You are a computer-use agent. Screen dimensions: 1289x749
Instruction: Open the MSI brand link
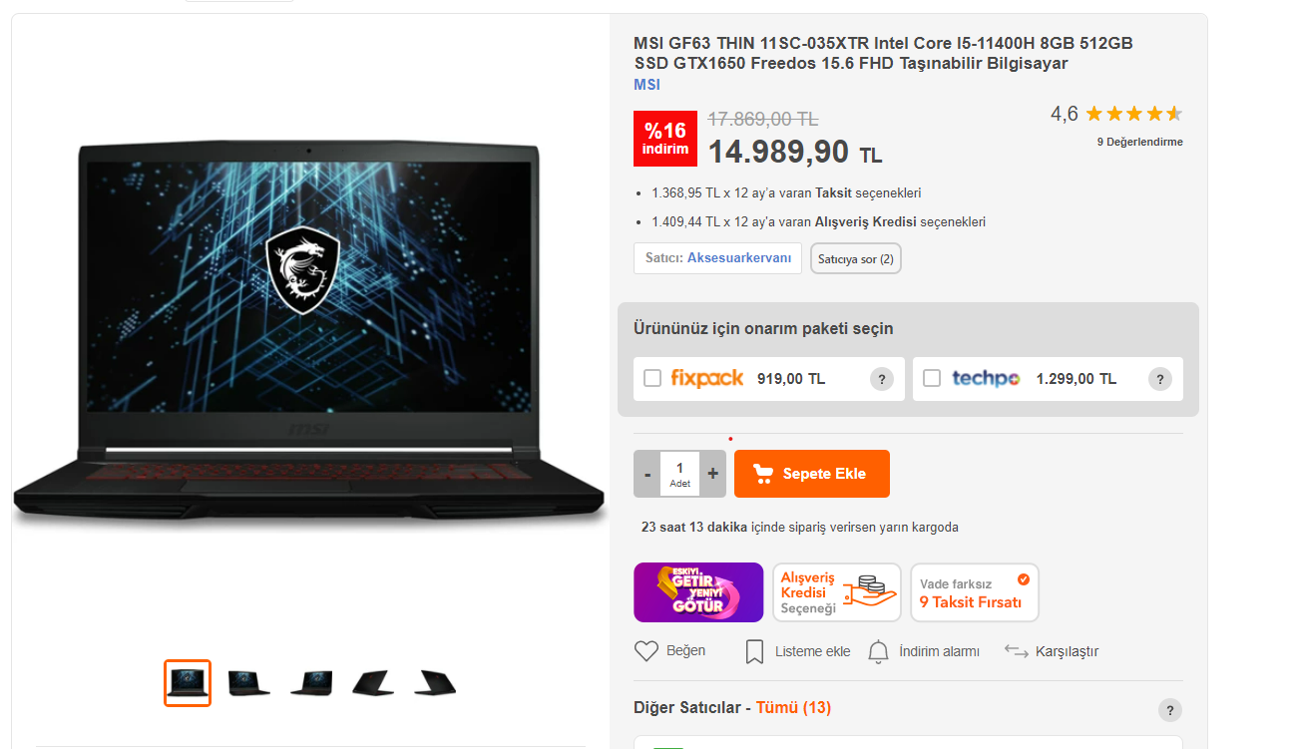(646, 85)
